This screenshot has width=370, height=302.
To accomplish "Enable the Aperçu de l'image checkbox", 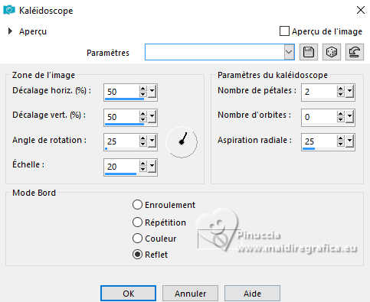I will tap(284, 31).
